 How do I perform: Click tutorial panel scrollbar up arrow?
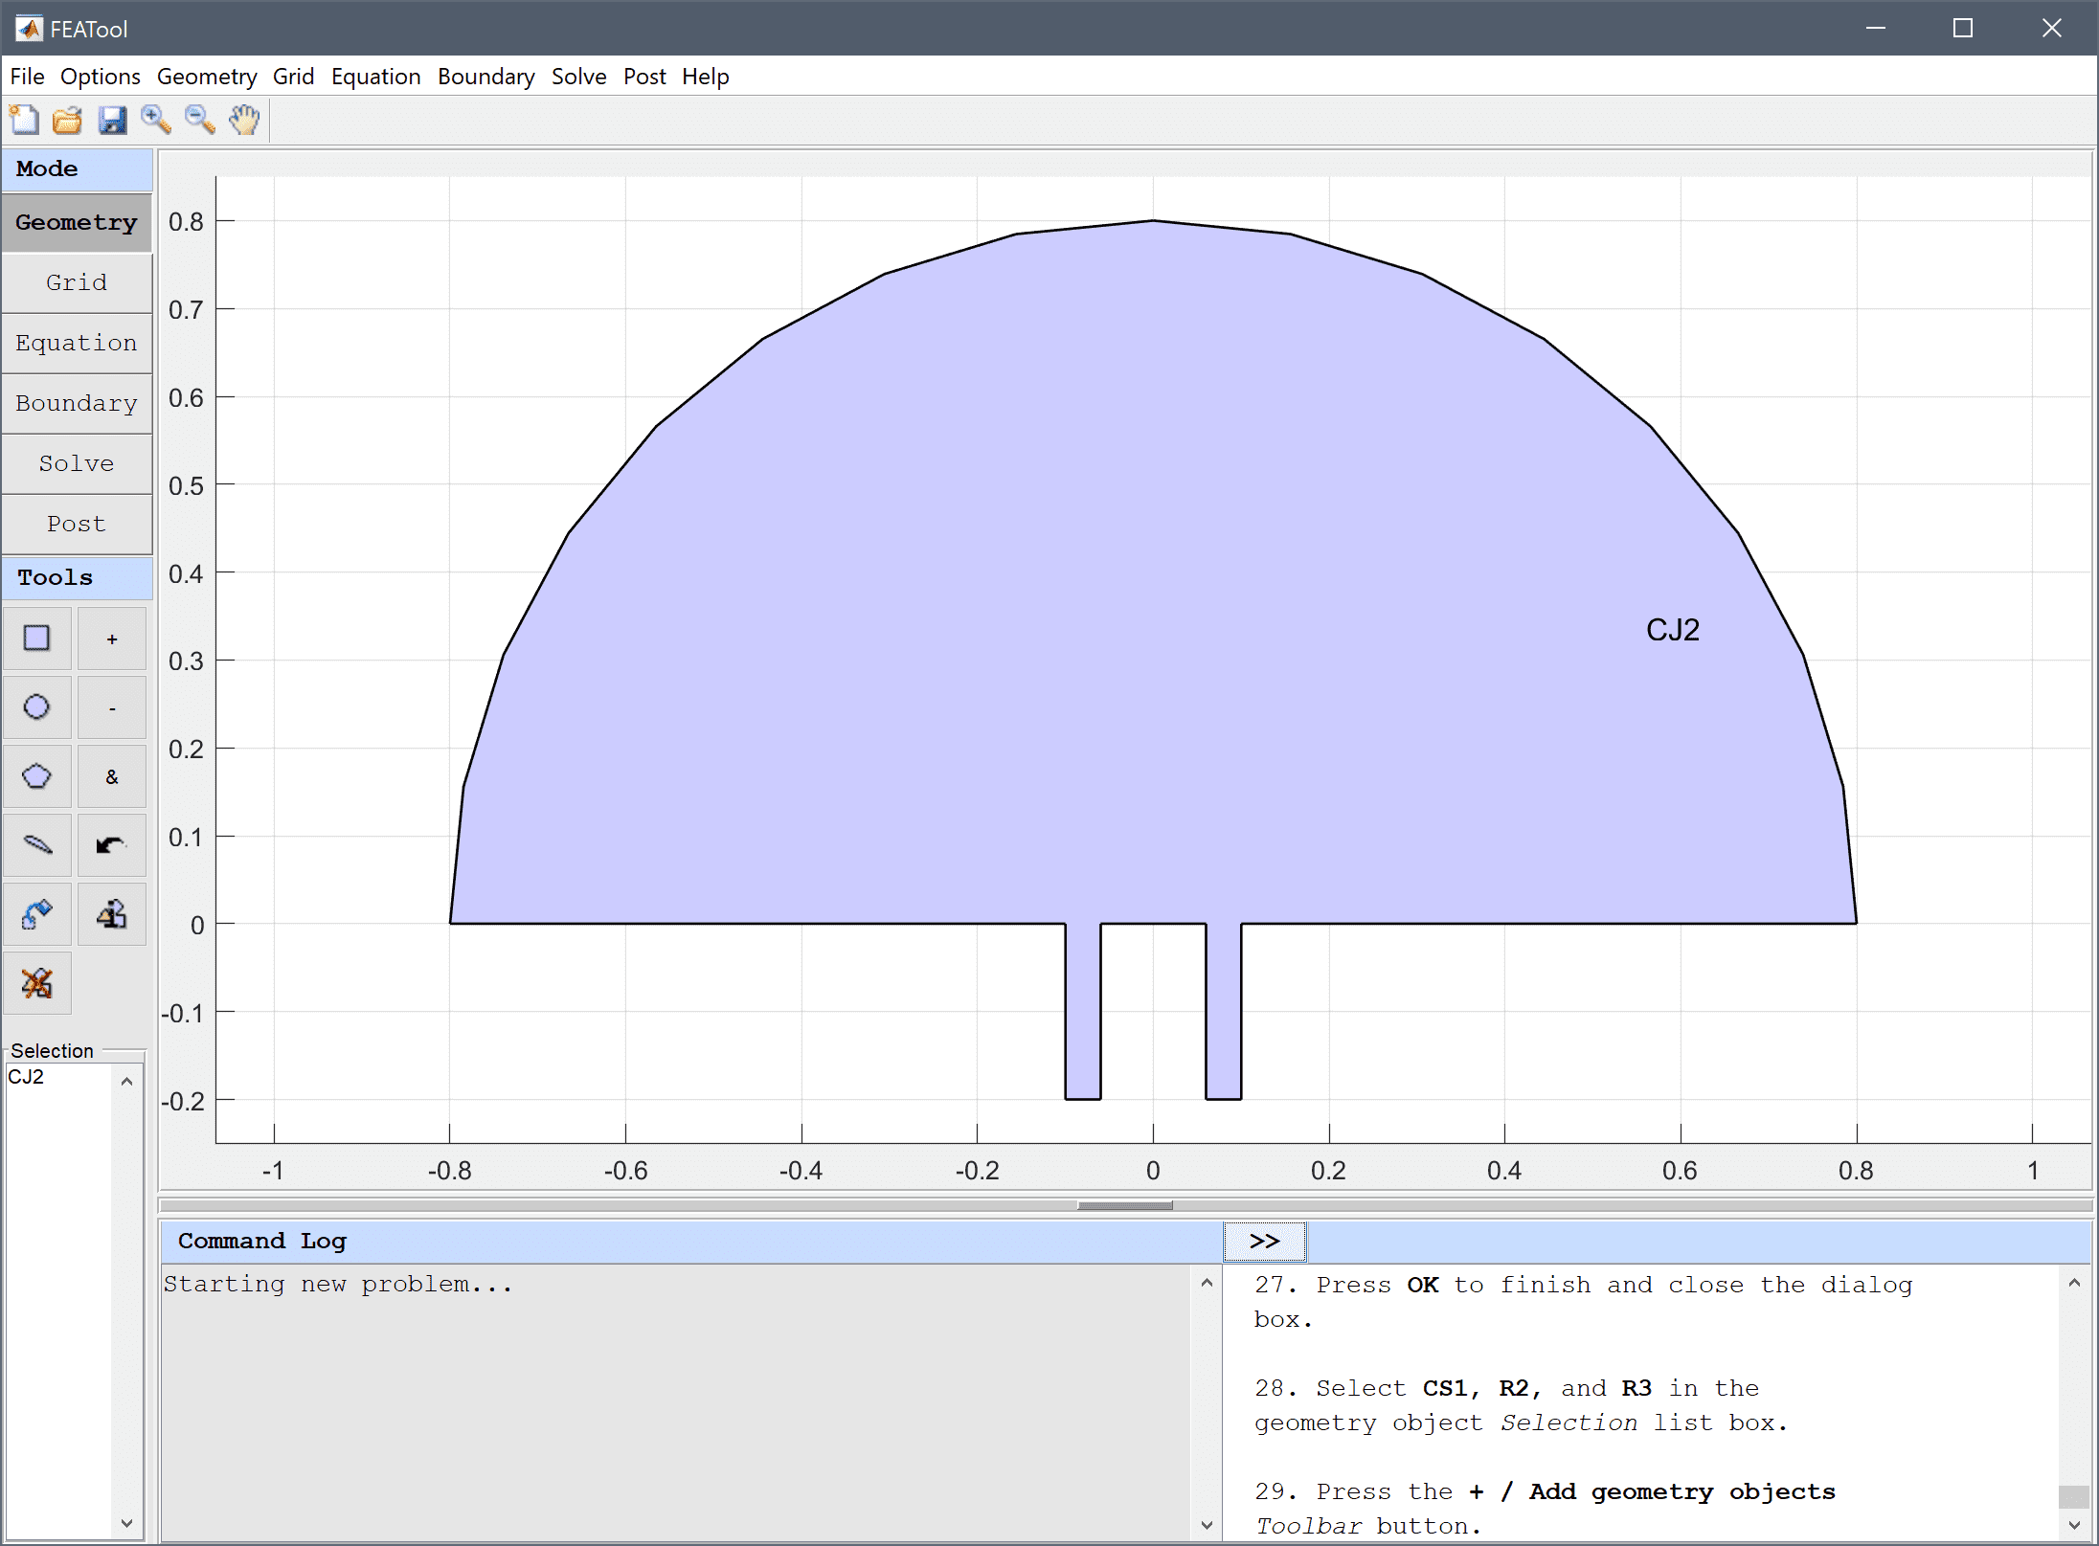(2074, 1283)
